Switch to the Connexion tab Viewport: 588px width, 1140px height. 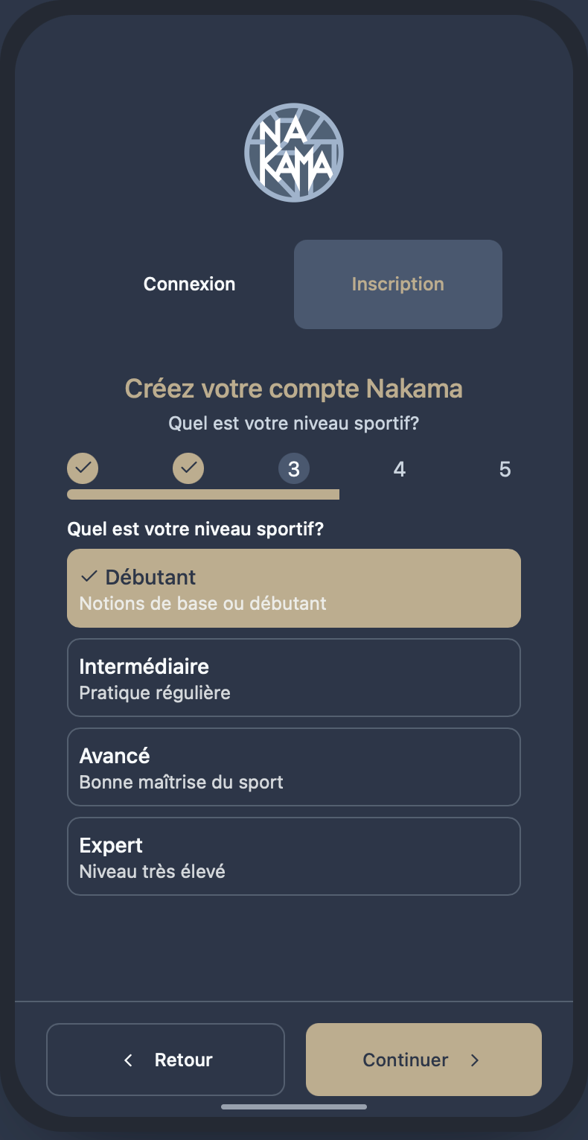(190, 284)
